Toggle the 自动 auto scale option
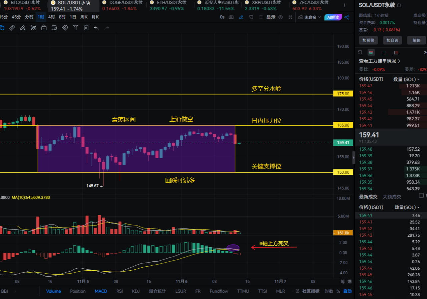Screen dimensions: 427x299 (x=348, y=291)
